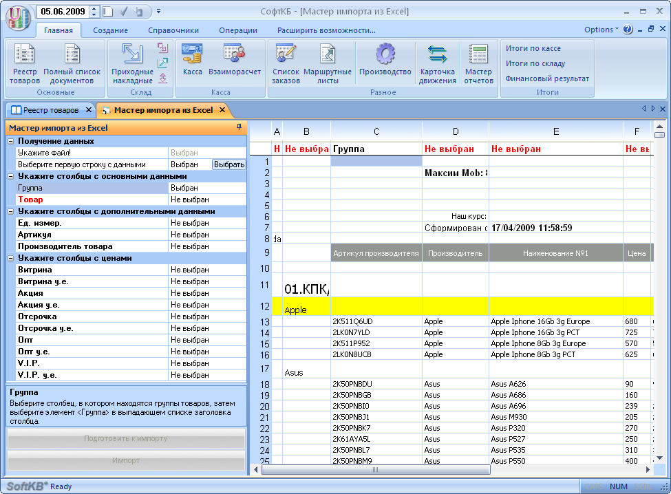Viewport: 671px width, 494px height.
Task: Open Список заказов from the ribbon
Action: [286, 63]
